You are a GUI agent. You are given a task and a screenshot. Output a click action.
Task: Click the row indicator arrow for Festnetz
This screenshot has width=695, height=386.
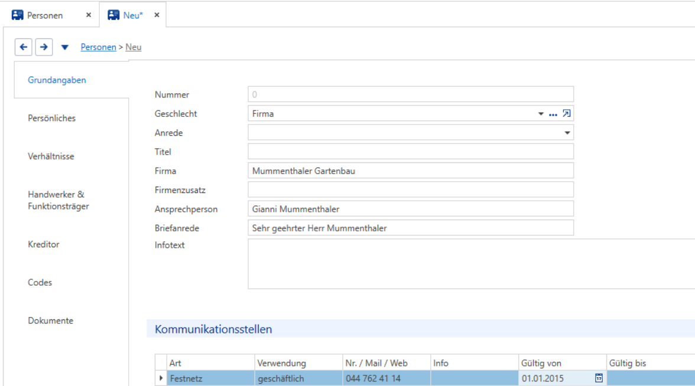161,378
